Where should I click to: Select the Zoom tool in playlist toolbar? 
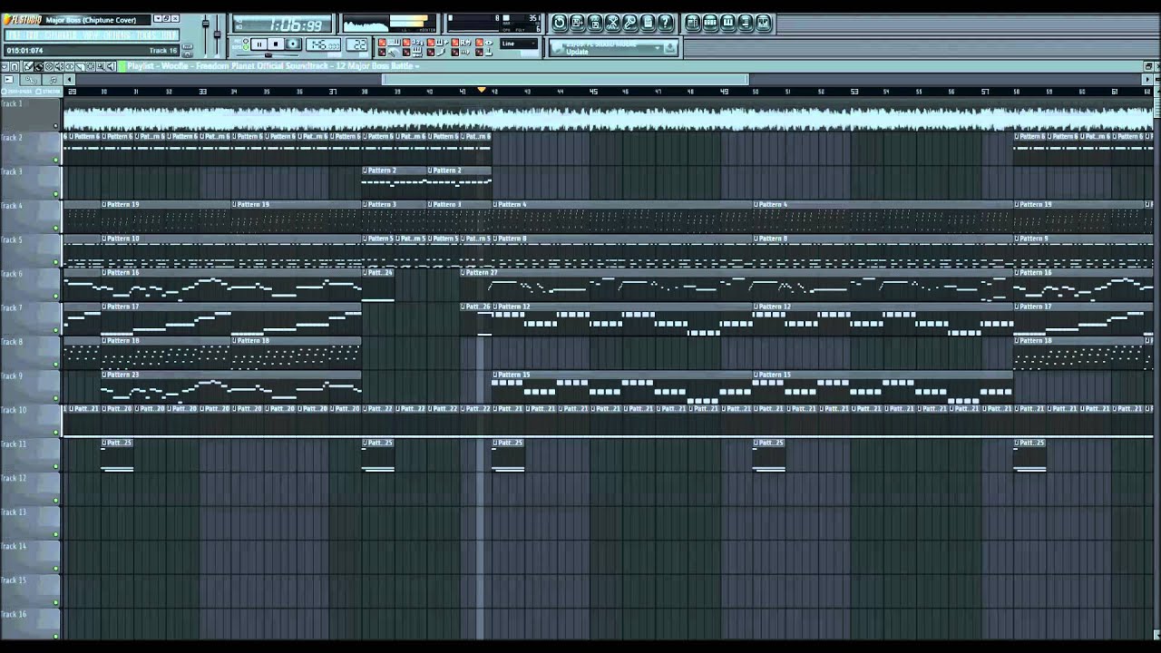101,66
